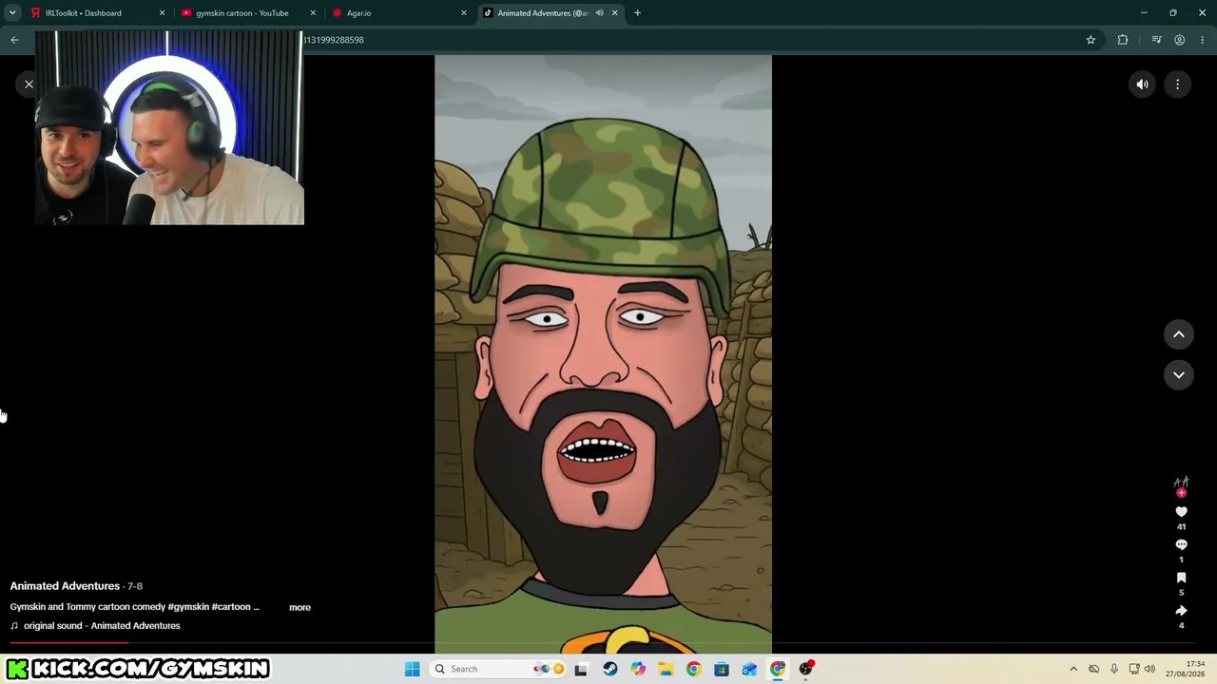1217x684 pixels.
Task: Close the Agar.io tab
Action: pyautogui.click(x=464, y=13)
